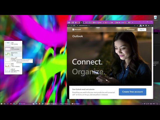Launch Firefox from the taskbar
The height and width of the screenshot is (120, 160).
click(11, 104)
